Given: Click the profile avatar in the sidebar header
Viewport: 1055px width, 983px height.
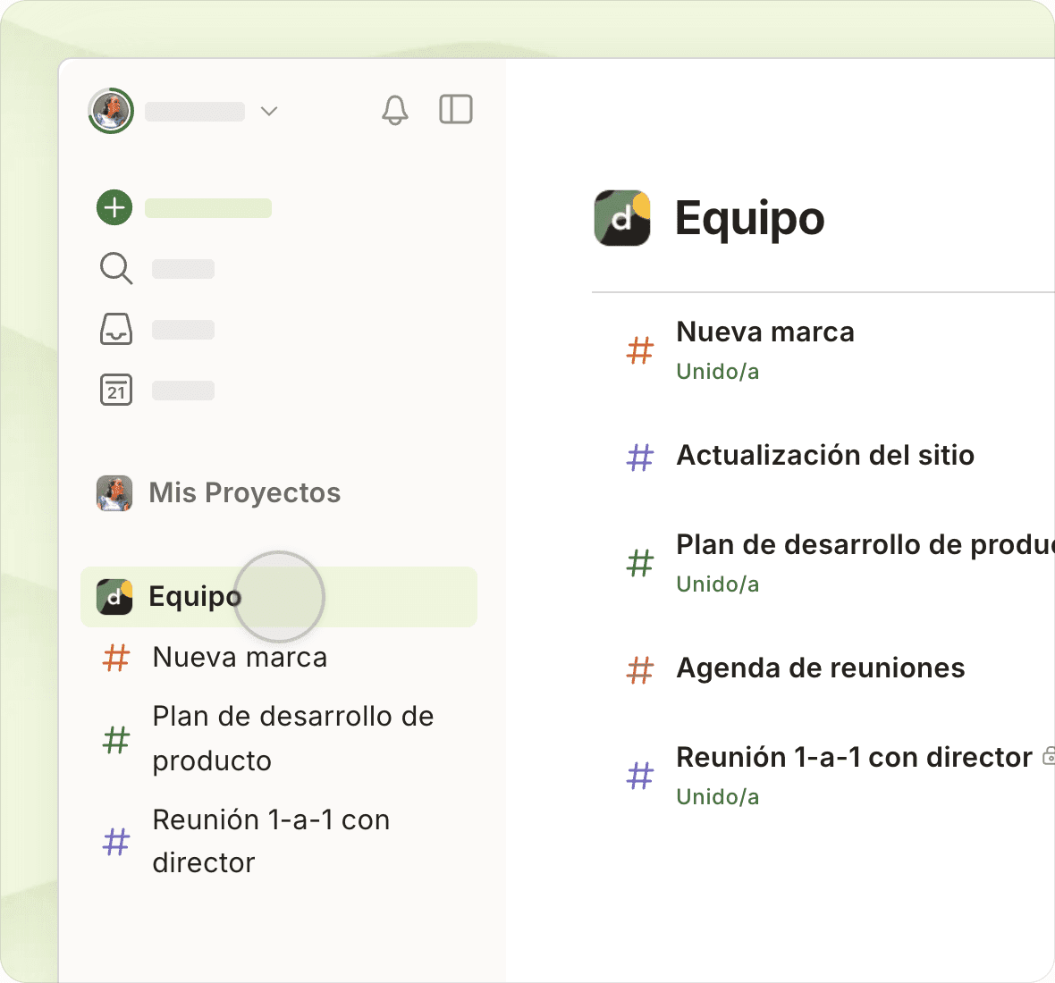Looking at the screenshot, I should (111, 111).
